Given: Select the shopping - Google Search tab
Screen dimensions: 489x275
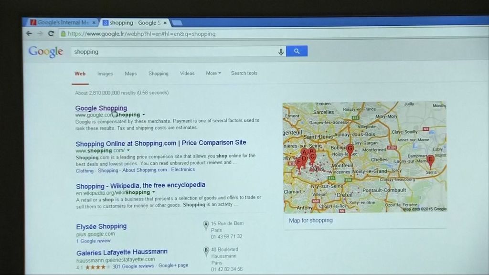Looking at the screenshot, I should point(134,23).
